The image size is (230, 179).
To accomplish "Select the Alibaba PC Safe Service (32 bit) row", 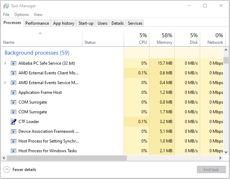I will tap(112, 63).
